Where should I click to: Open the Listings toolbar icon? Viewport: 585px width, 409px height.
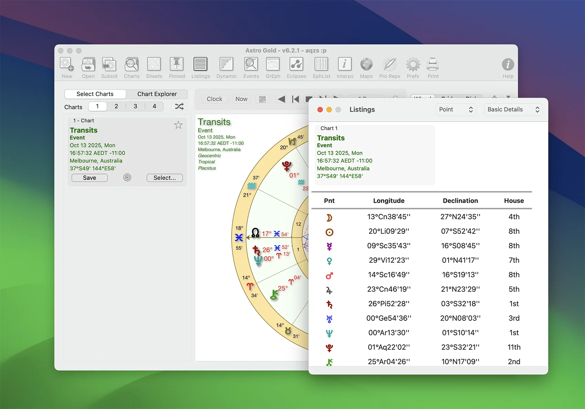click(200, 68)
